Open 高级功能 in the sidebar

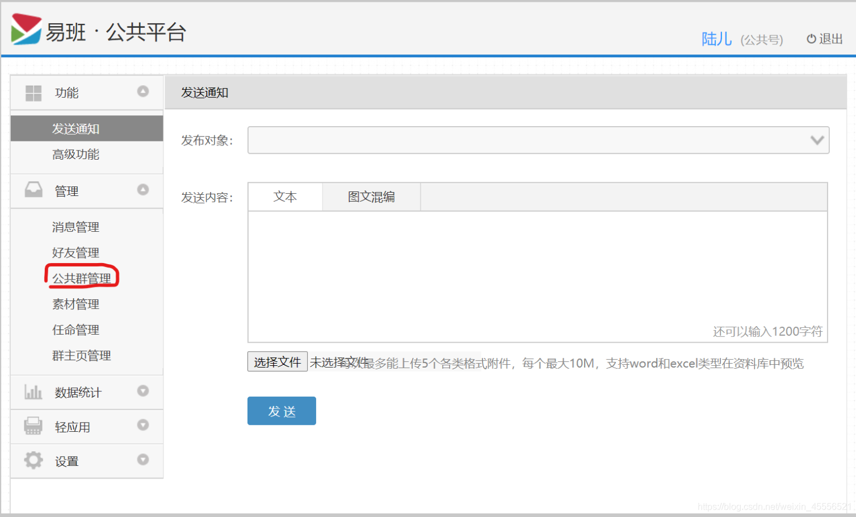pos(76,155)
